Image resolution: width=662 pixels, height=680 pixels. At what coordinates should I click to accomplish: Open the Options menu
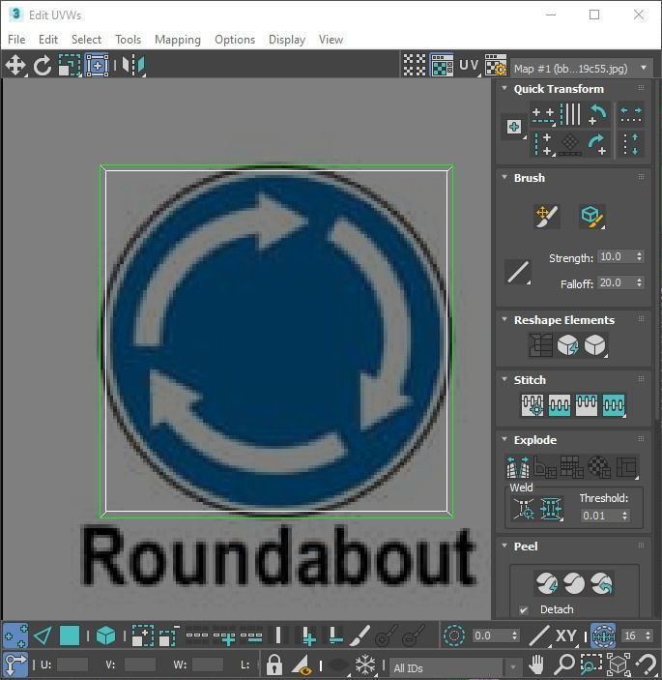pos(235,40)
